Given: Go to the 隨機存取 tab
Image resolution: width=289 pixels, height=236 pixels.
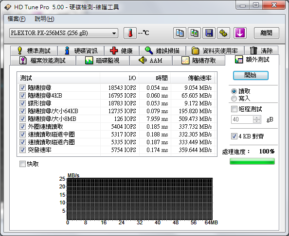Looking at the screenshot, I should tap(199, 61).
